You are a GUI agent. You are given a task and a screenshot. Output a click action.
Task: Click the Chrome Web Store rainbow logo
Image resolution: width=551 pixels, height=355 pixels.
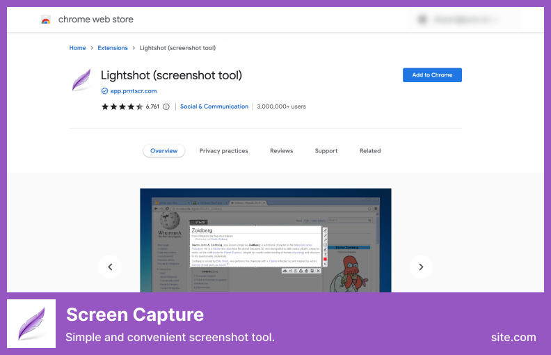coord(46,19)
